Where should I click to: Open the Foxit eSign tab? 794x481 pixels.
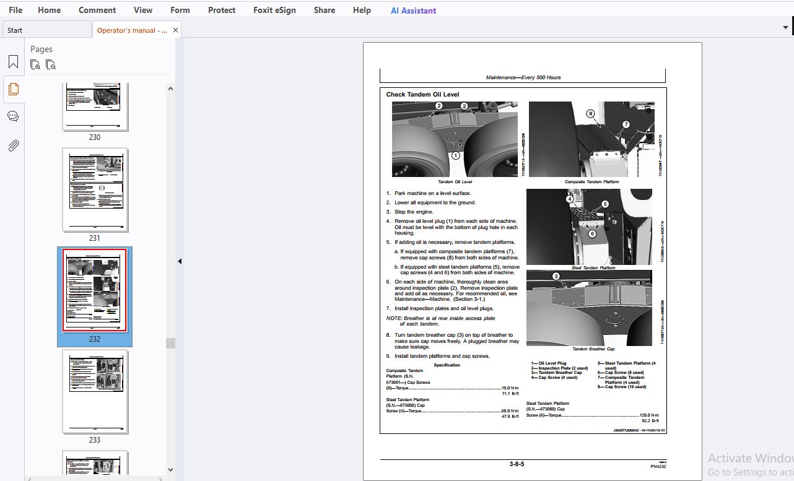coord(276,10)
